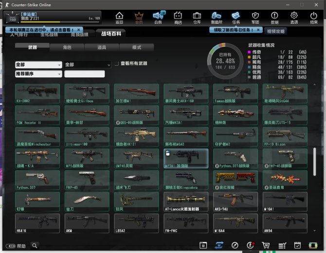Screen dimensions: 326x253
Task: Click the 帮助 gamepad help button
Action: 16,246
